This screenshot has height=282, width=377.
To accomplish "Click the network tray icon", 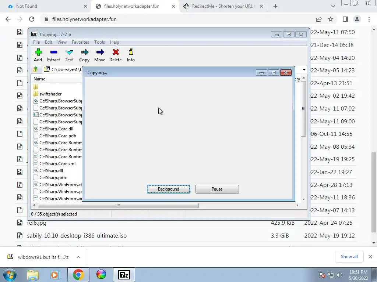I will [x=331, y=275].
